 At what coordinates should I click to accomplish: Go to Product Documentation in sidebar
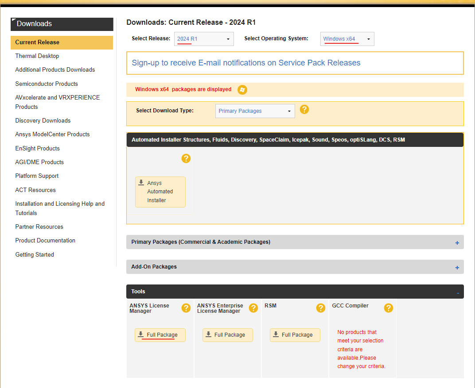coord(45,241)
